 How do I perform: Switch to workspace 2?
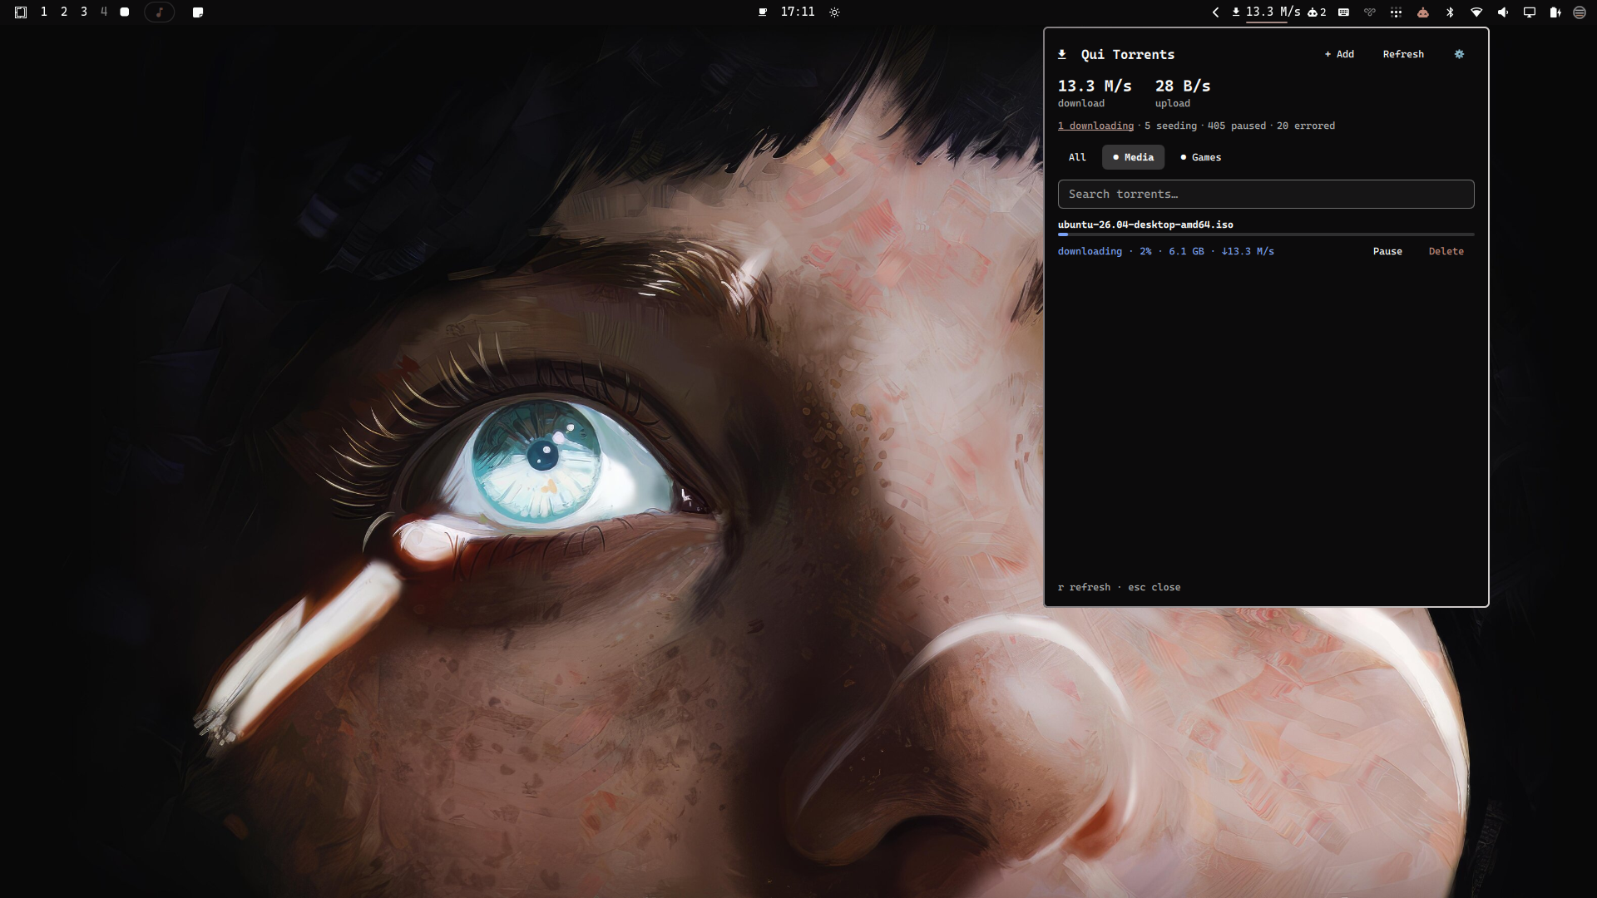click(64, 12)
